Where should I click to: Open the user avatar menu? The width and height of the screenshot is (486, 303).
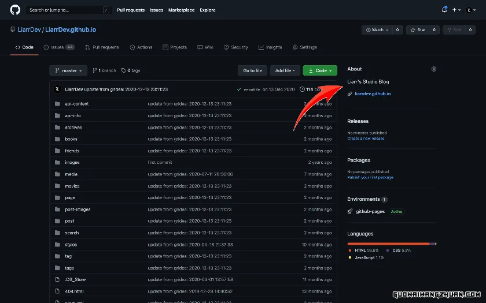point(471,10)
